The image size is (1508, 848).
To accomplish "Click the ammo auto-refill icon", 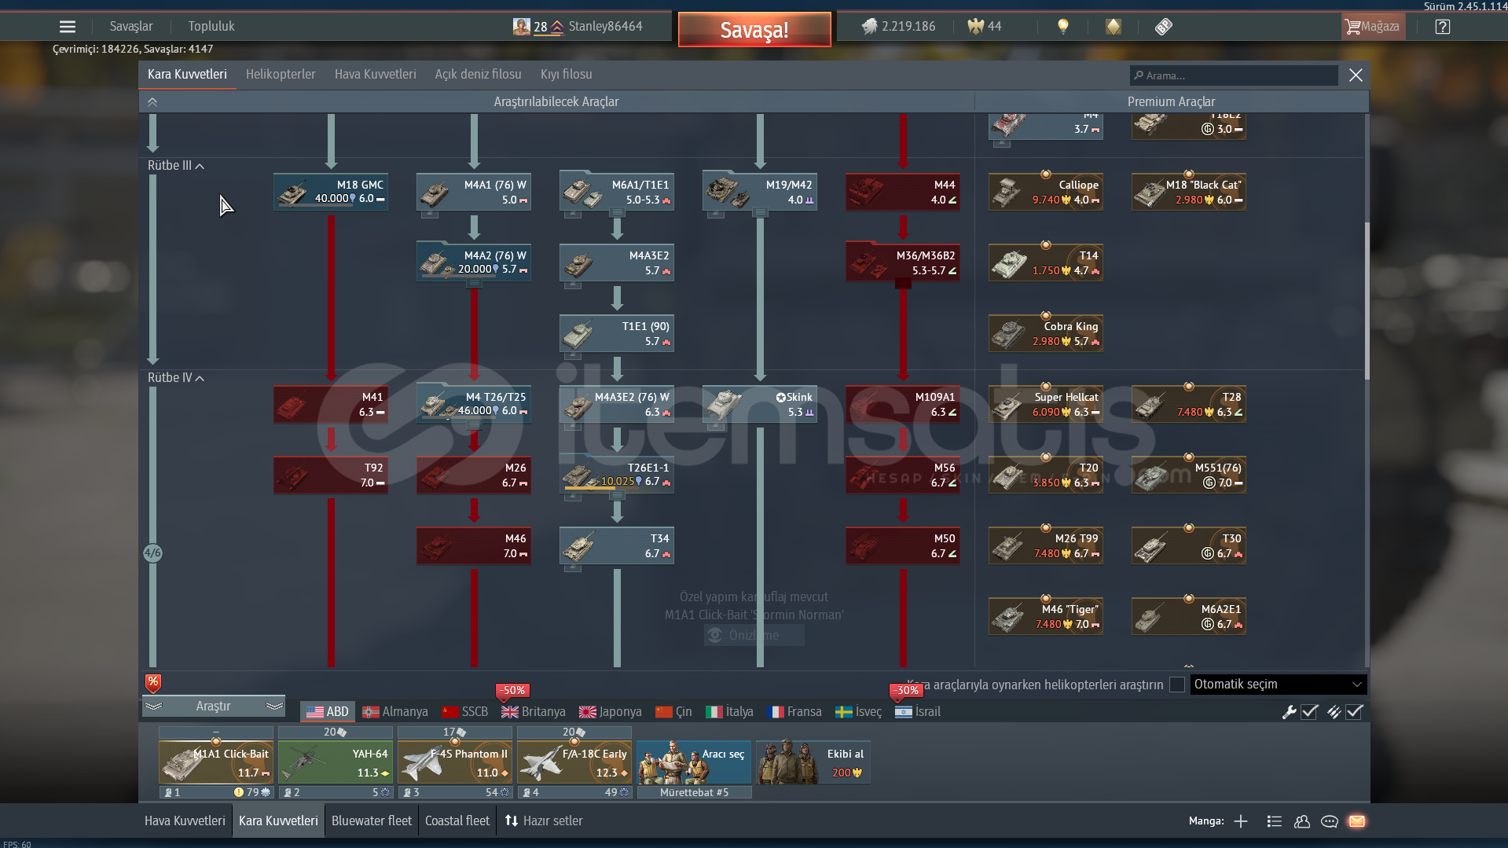I will tap(1334, 712).
